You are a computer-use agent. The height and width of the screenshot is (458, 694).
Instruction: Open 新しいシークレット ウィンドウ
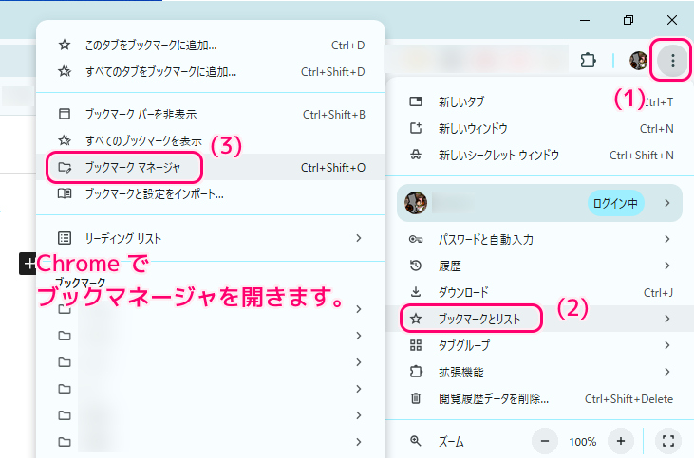[x=498, y=155]
